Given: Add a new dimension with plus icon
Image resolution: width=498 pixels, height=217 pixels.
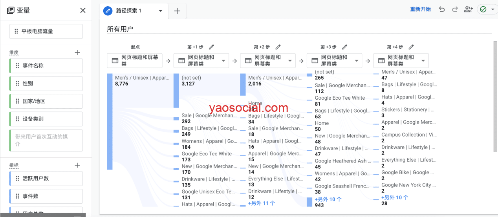Looking at the screenshot, I should pyautogui.click(x=77, y=53).
